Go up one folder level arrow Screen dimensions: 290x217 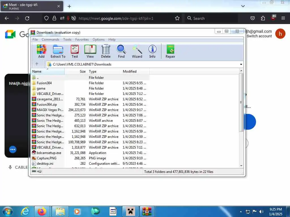(x=37, y=64)
